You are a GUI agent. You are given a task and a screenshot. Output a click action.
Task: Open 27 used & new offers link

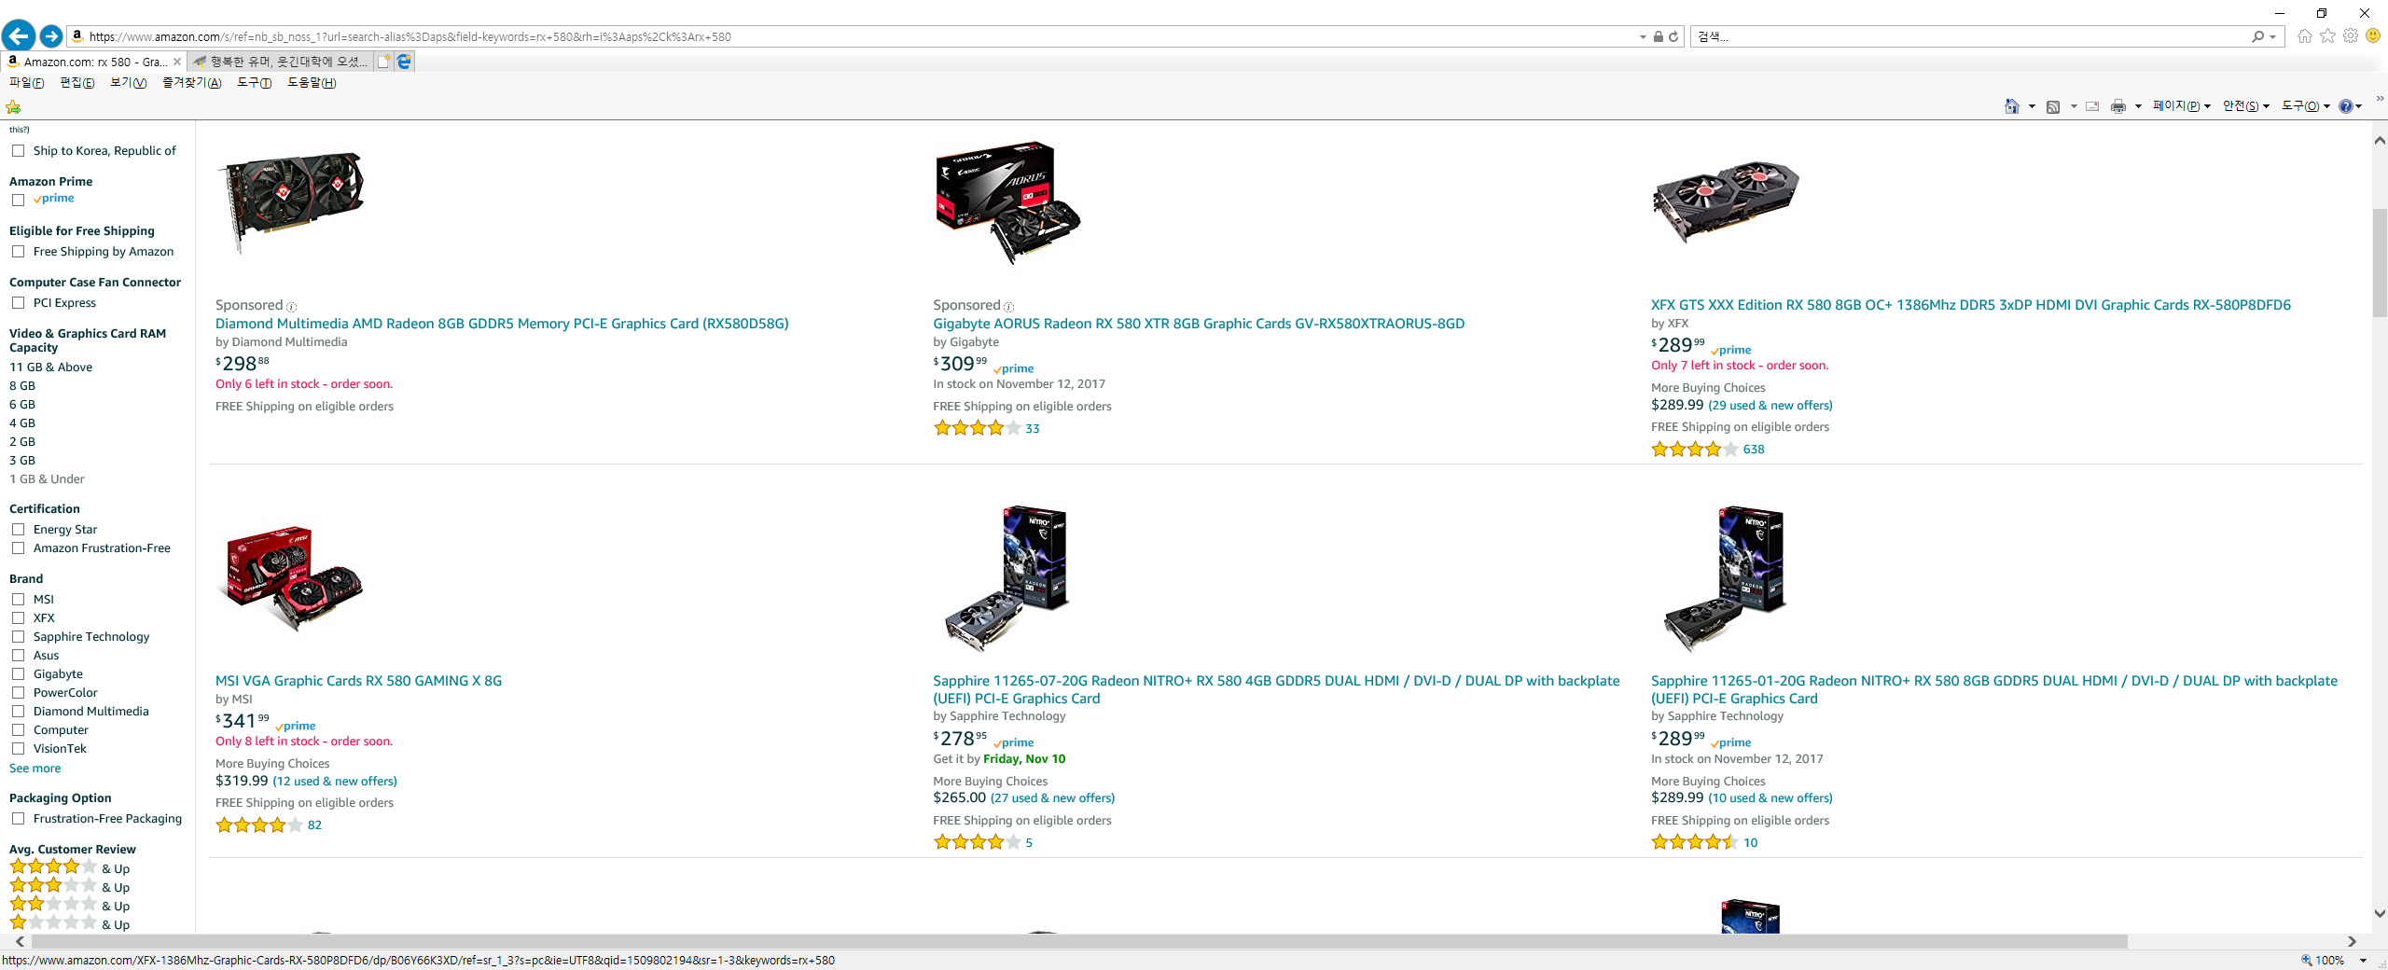(x=1052, y=798)
